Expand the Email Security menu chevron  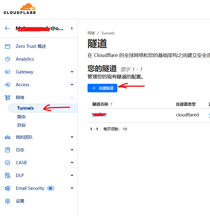tap(72, 188)
